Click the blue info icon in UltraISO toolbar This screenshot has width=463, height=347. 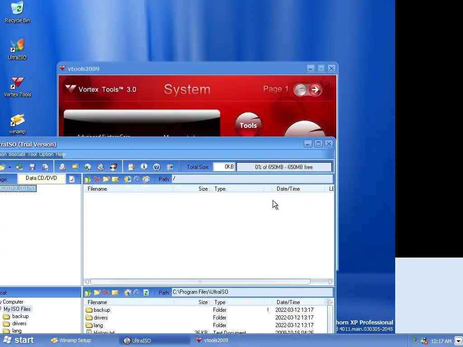[144, 167]
